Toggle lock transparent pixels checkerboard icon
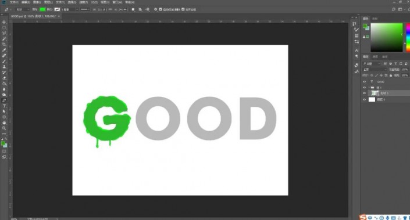The width and height of the screenshot is (410, 220). [x=372, y=75]
